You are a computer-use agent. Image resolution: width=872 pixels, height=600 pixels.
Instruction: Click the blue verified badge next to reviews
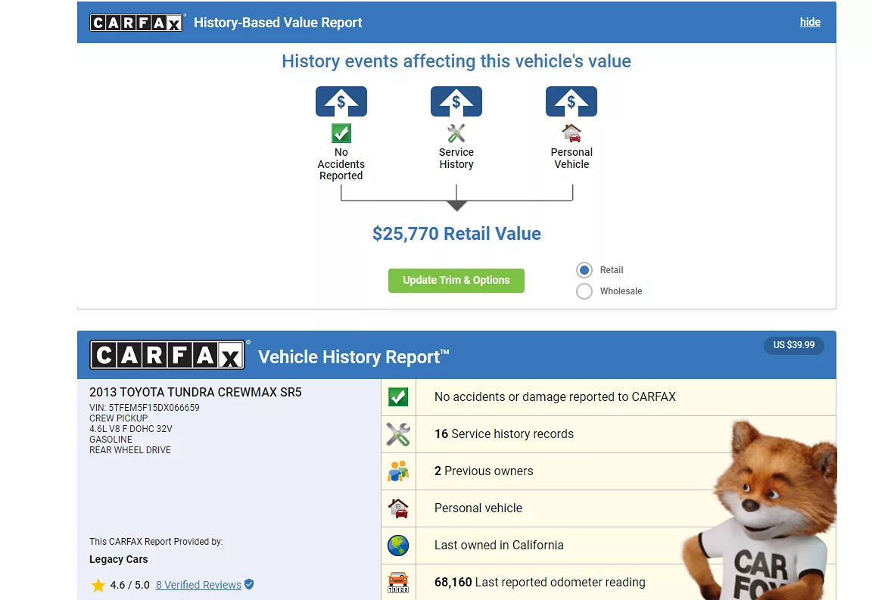[249, 585]
